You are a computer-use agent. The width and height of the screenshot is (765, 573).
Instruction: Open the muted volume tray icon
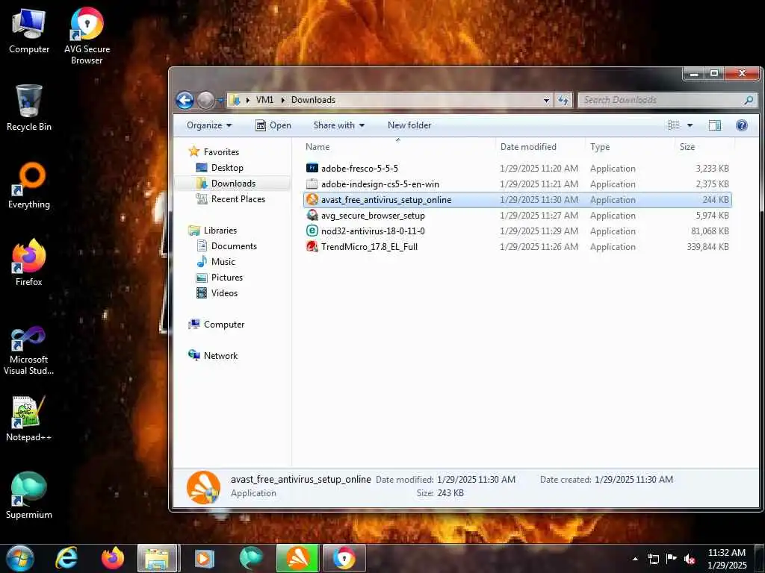pyautogui.click(x=690, y=559)
